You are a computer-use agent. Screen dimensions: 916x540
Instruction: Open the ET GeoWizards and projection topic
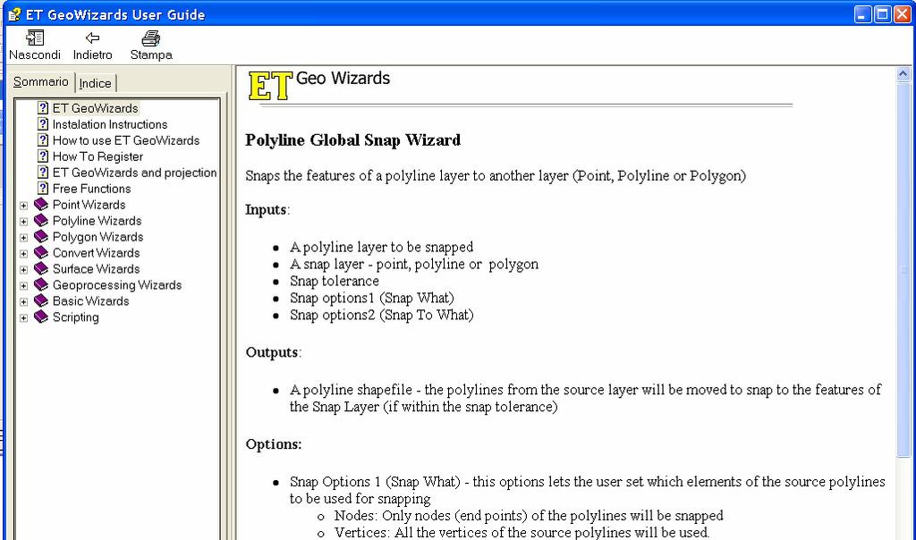click(134, 173)
